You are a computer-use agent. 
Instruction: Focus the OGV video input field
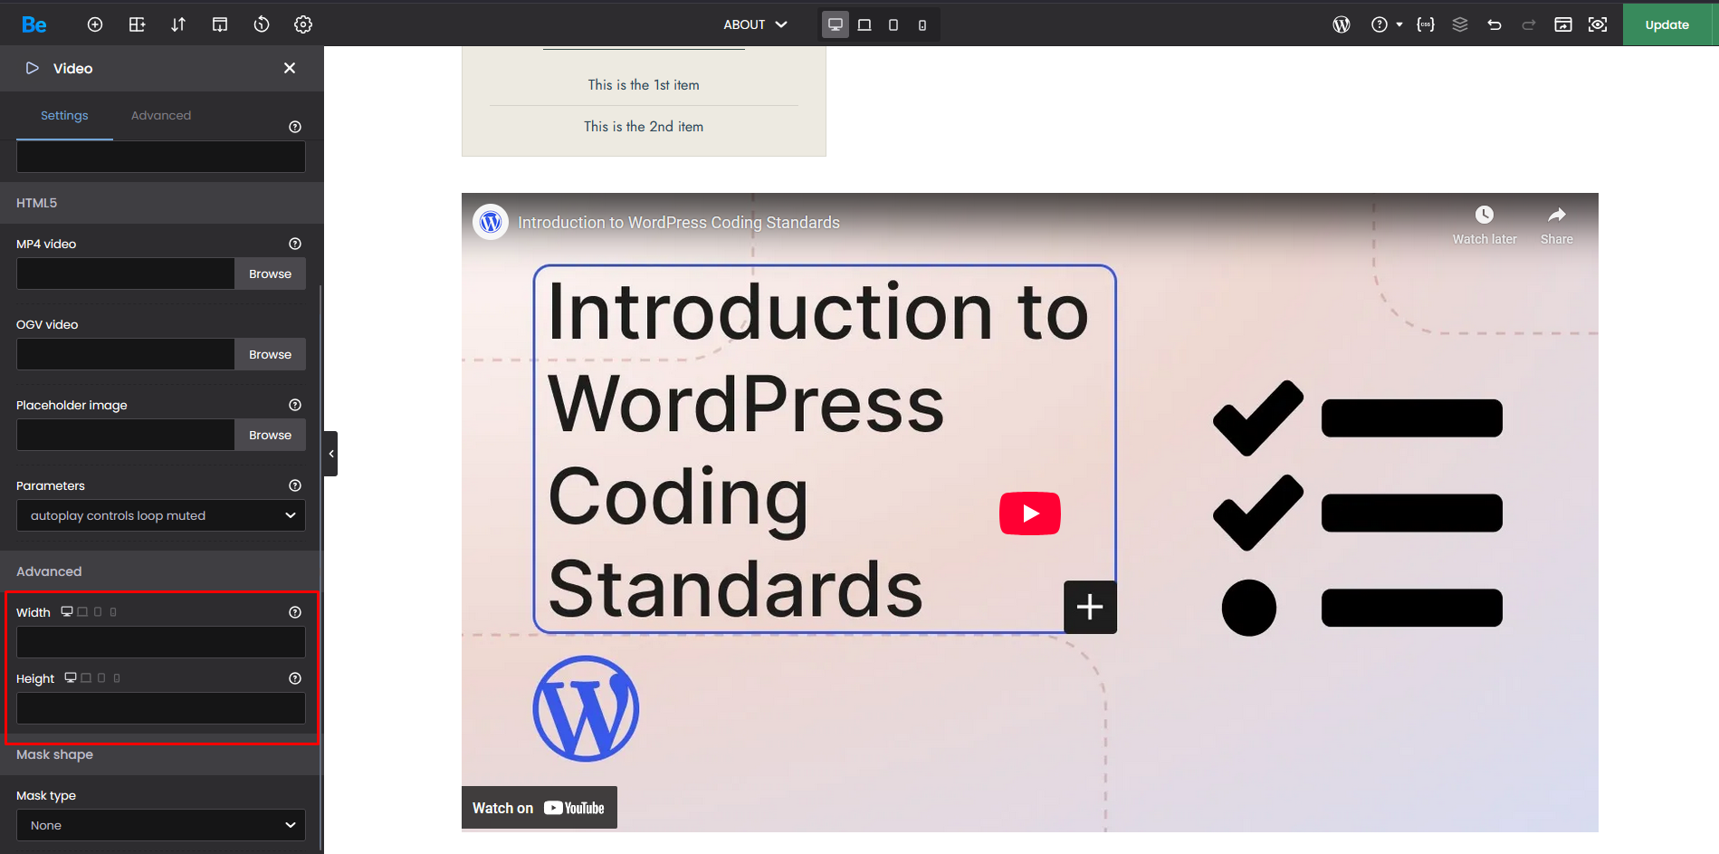[126, 354]
